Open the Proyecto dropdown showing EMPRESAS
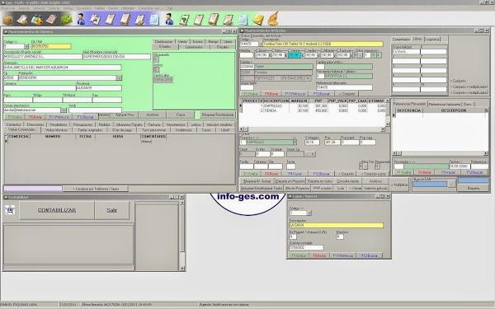Viewport: 495px width, 309px height. (295, 143)
